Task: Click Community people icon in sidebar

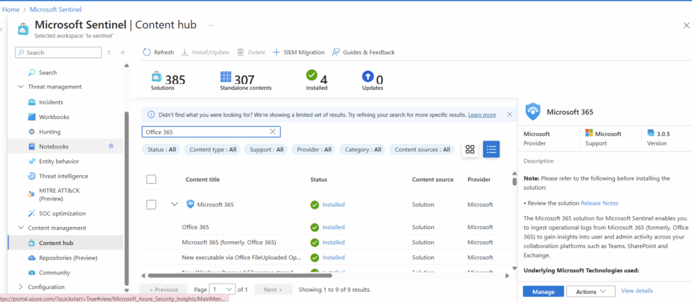Action: [x=32, y=272]
